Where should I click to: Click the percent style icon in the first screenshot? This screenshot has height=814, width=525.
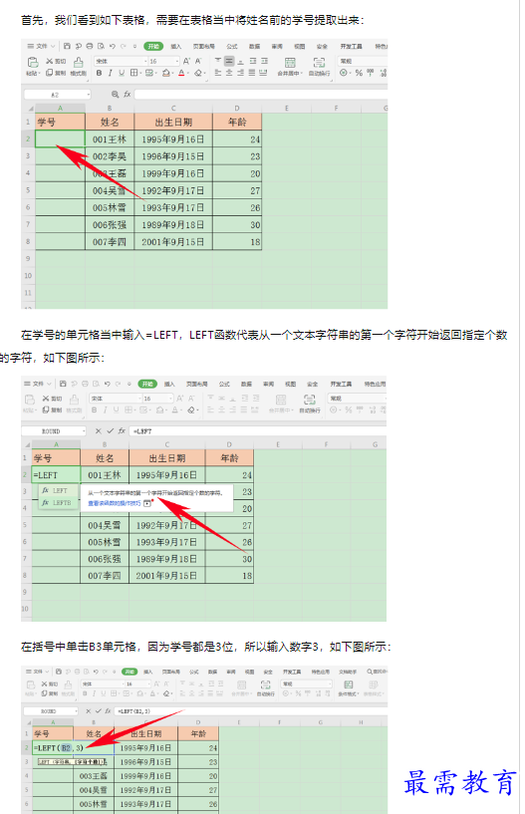tap(359, 73)
